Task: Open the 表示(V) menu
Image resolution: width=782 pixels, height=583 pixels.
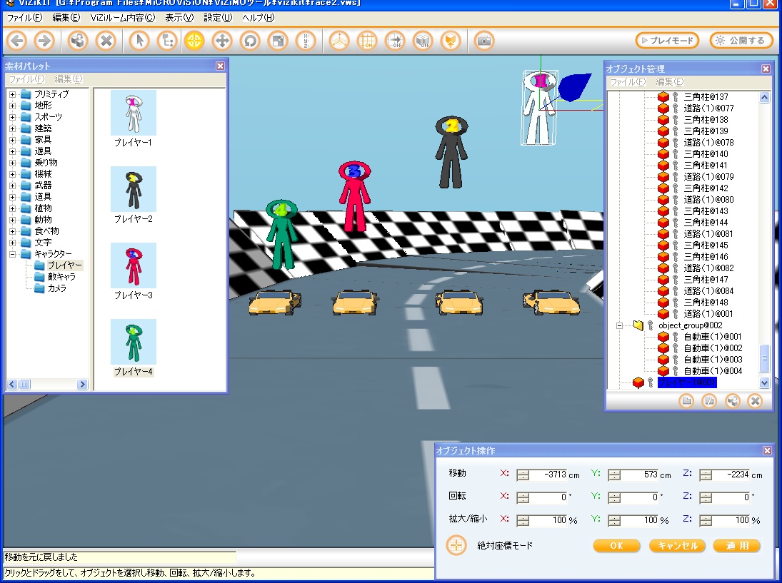Action: point(179,18)
